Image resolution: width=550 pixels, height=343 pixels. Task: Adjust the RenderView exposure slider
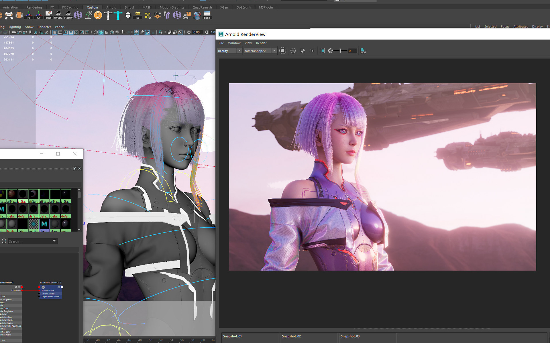click(340, 51)
